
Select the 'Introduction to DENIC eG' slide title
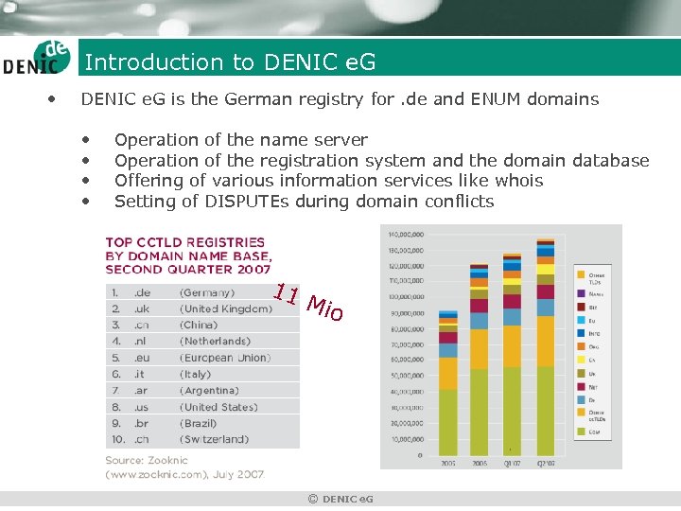(x=230, y=62)
